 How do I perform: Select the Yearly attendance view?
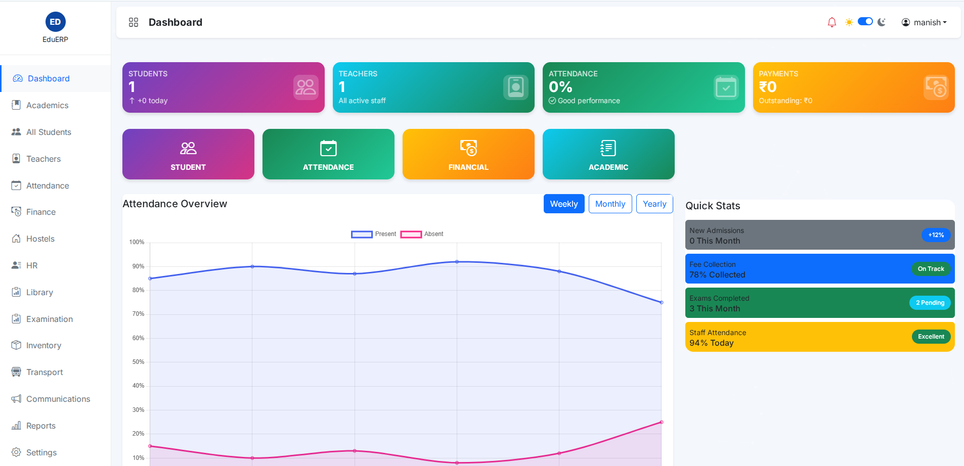tap(654, 204)
